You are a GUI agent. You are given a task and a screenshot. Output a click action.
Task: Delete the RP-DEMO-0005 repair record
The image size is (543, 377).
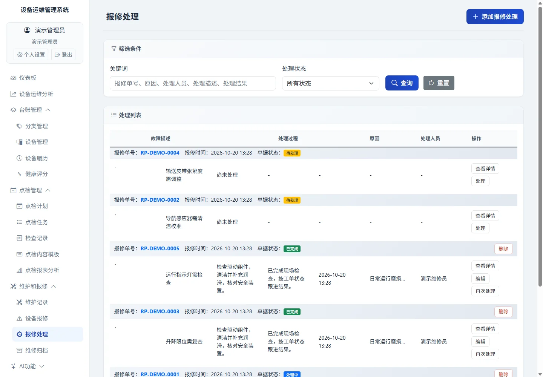pos(503,249)
